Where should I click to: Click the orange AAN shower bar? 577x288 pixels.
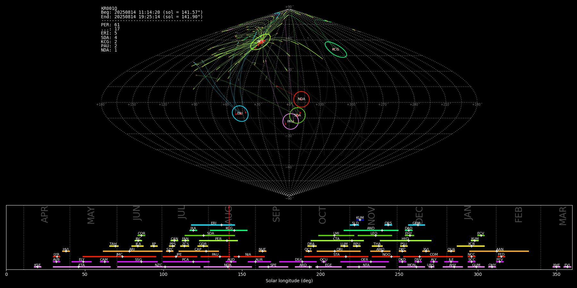click(x=499, y=251)
